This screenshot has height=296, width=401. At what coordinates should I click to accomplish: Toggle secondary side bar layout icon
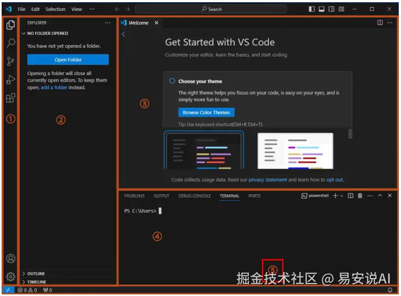pos(331,9)
